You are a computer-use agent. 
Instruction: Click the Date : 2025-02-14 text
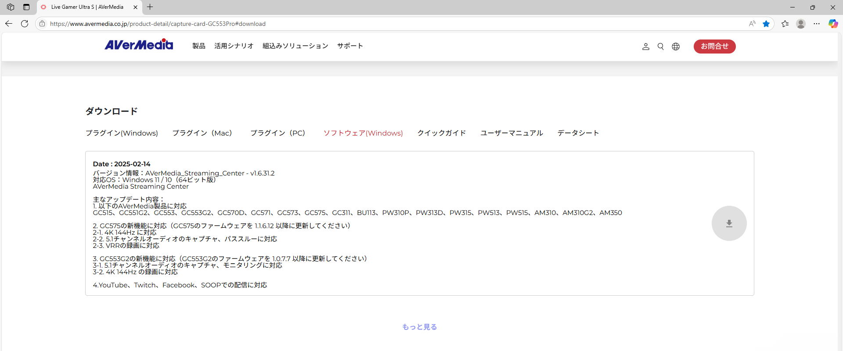(x=122, y=164)
